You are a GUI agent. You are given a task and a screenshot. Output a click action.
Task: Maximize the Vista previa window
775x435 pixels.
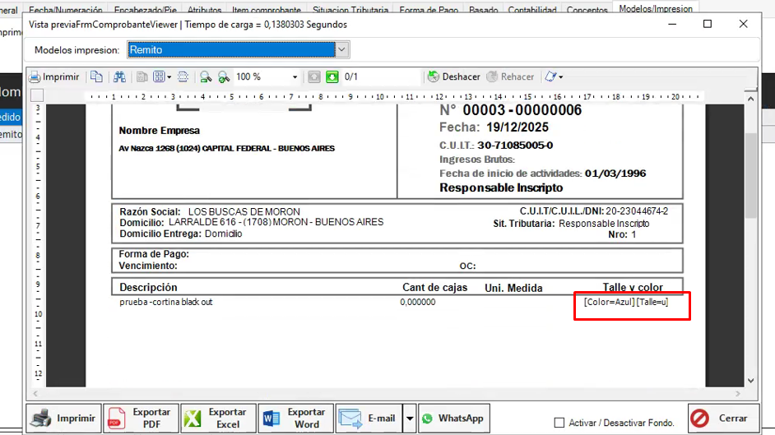pyautogui.click(x=708, y=24)
